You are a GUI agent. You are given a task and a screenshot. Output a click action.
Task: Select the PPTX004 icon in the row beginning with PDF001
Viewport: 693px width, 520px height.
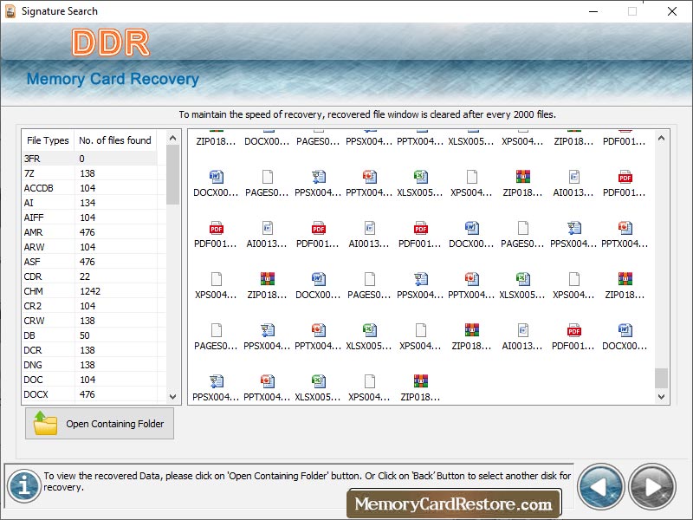point(625,228)
